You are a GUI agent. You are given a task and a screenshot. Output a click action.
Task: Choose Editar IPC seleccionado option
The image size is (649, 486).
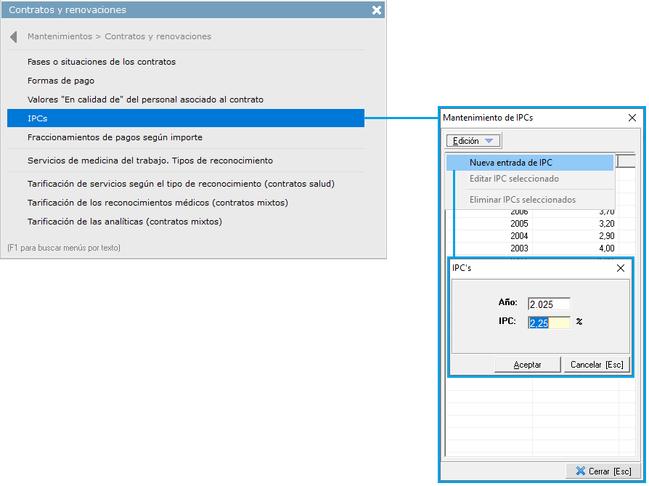pos(514,179)
